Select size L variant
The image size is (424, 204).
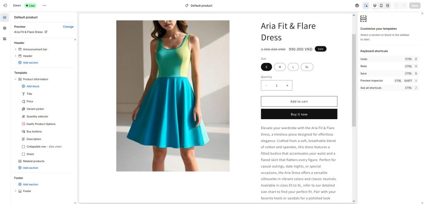293,67
